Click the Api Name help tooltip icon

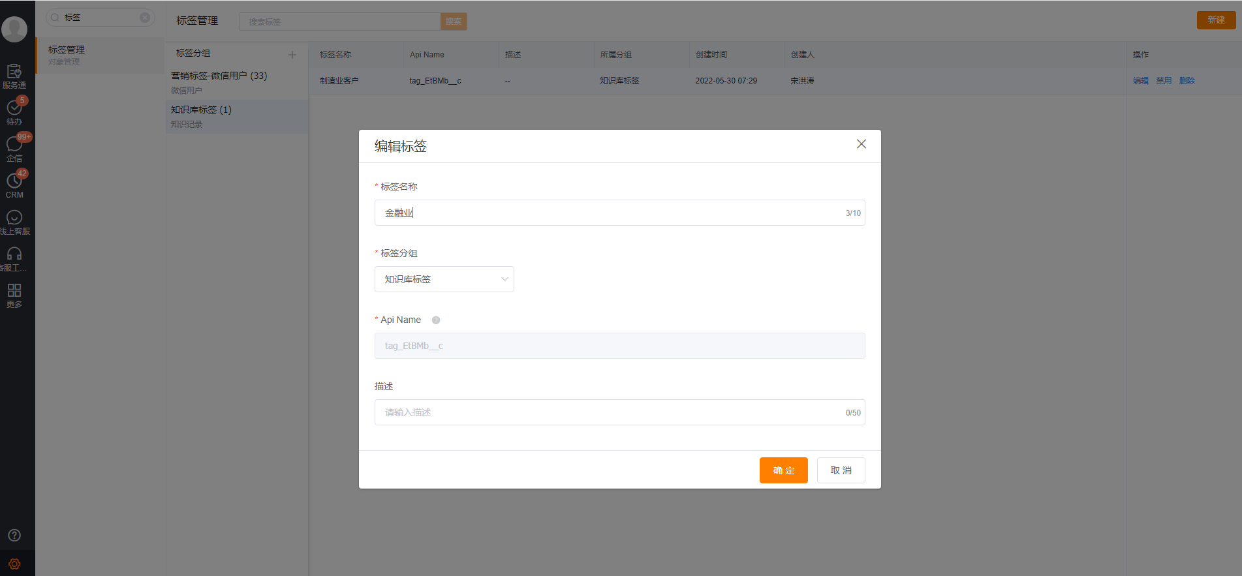pyautogui.click(x=436, y=320)
